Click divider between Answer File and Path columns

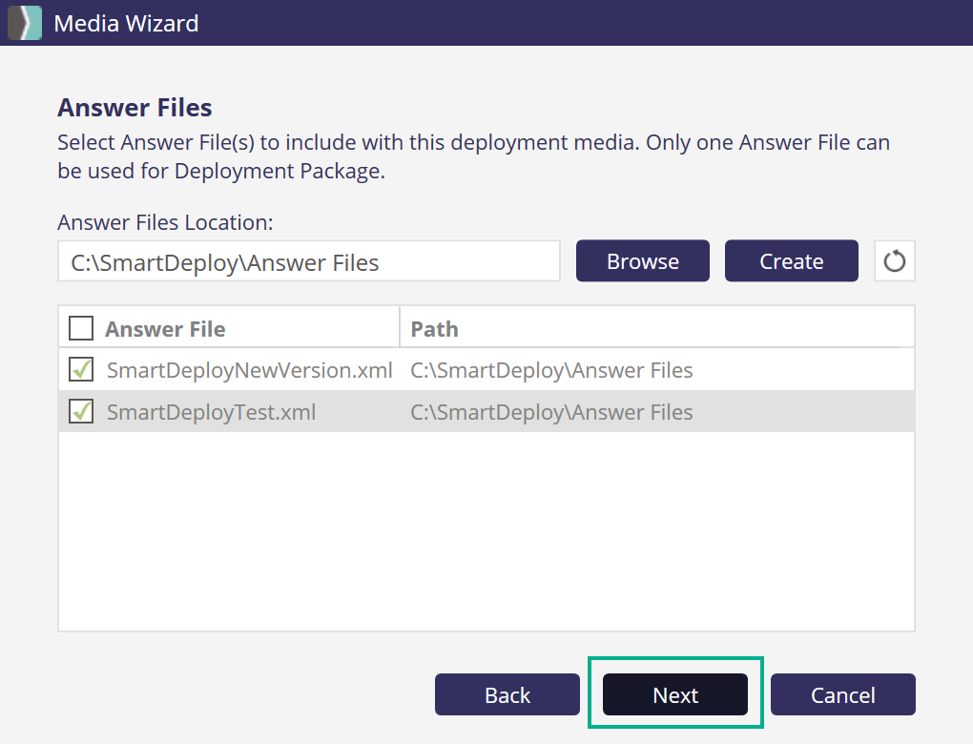click(x=400, y=328)
